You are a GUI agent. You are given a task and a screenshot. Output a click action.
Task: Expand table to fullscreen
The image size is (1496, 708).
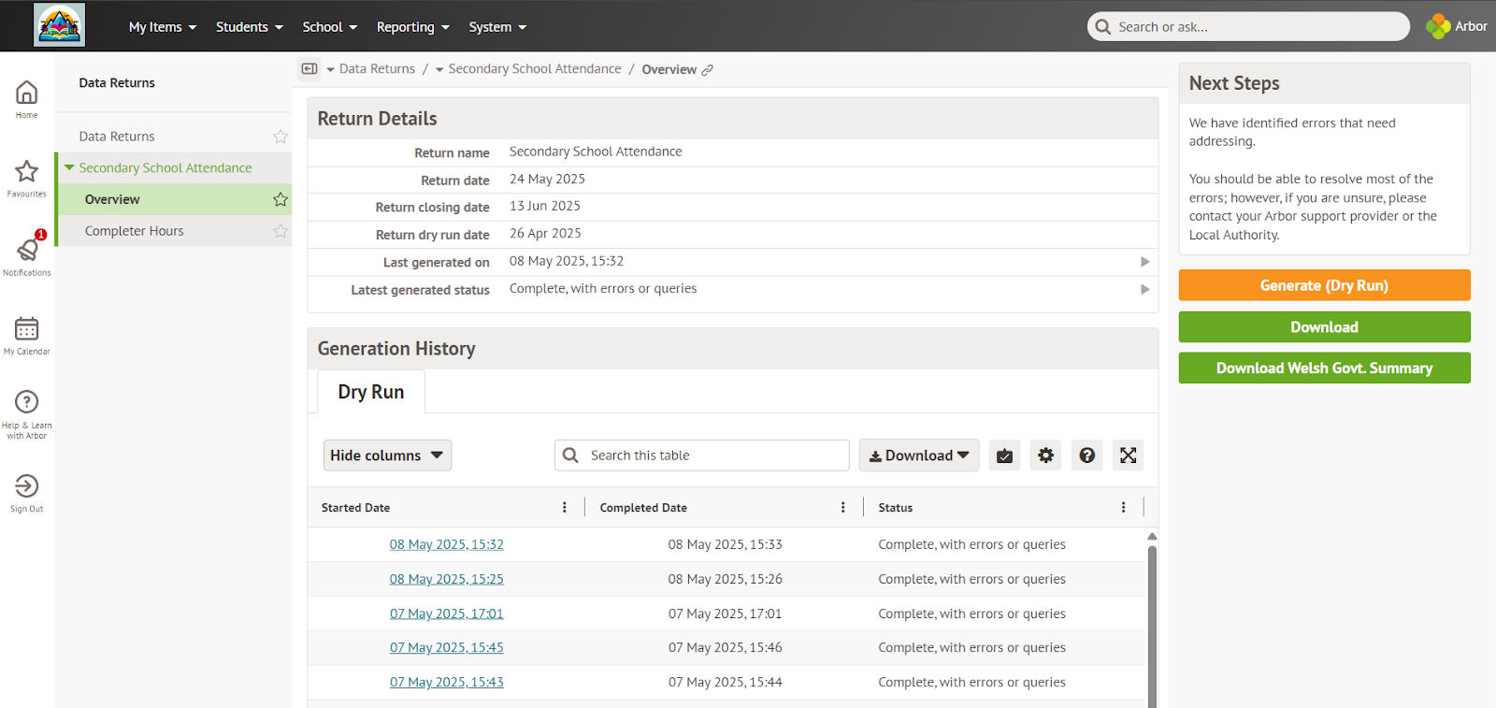pos(1128,455)
